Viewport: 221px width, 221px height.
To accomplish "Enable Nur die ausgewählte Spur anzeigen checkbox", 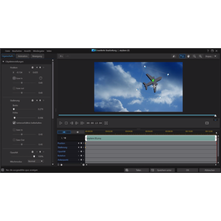I will [3, 170].
